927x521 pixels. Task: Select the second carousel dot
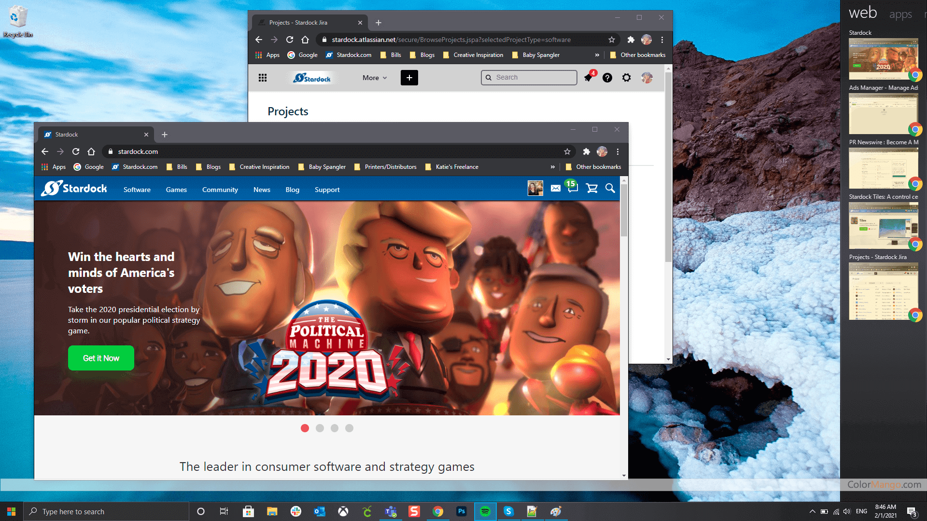click(320, 428)
